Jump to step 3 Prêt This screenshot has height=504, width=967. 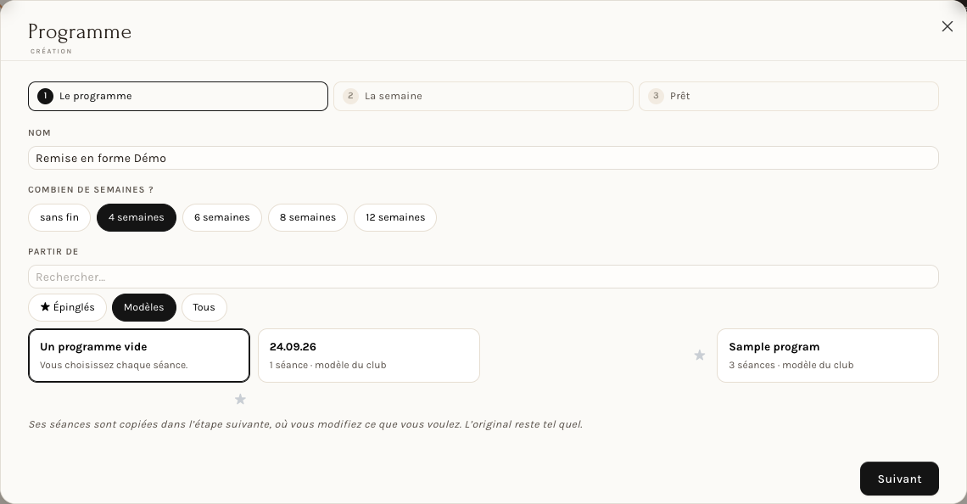(789, 96)
